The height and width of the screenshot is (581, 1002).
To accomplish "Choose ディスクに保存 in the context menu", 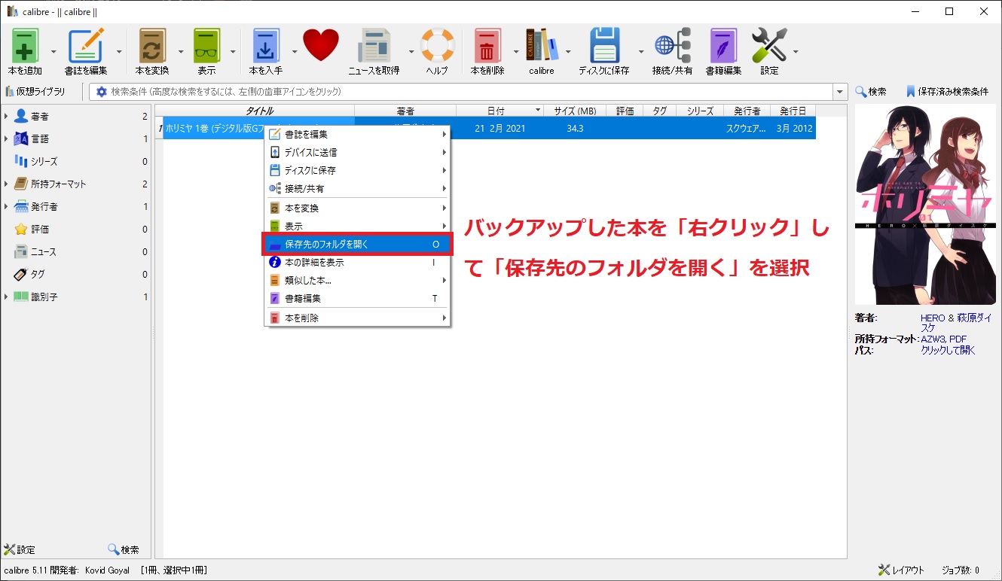I will click(357, 171).
